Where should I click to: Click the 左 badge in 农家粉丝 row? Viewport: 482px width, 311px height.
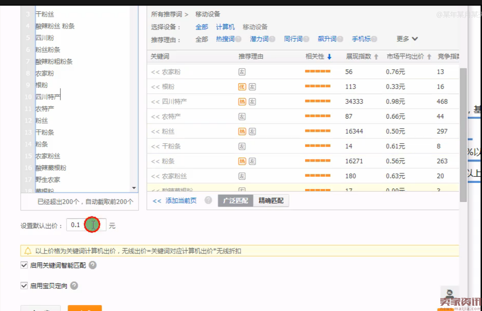tap(242, 176)
